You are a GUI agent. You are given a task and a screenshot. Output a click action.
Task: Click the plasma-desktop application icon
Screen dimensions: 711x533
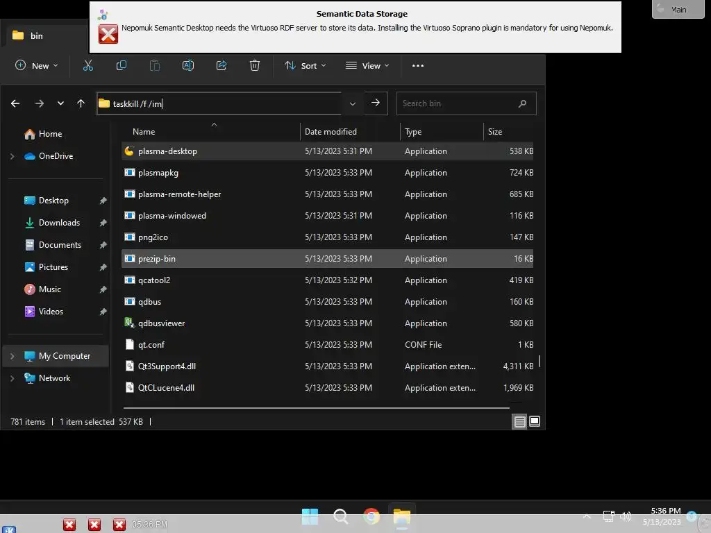coord(129,151)
